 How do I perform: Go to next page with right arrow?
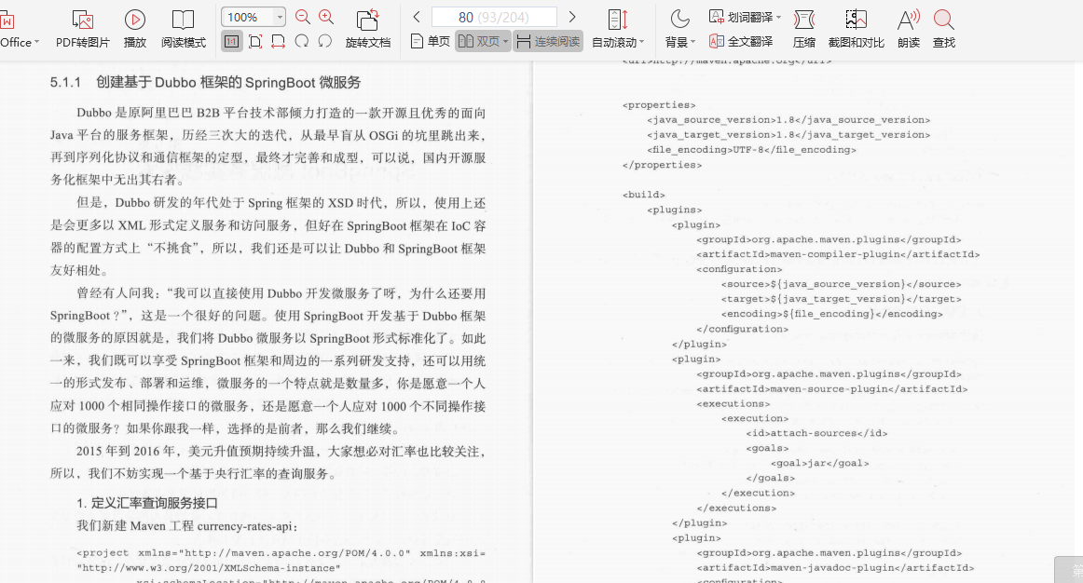tap(573, 16)
